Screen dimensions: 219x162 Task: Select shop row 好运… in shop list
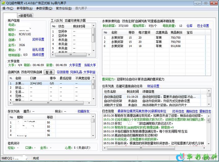click(50, 88)
